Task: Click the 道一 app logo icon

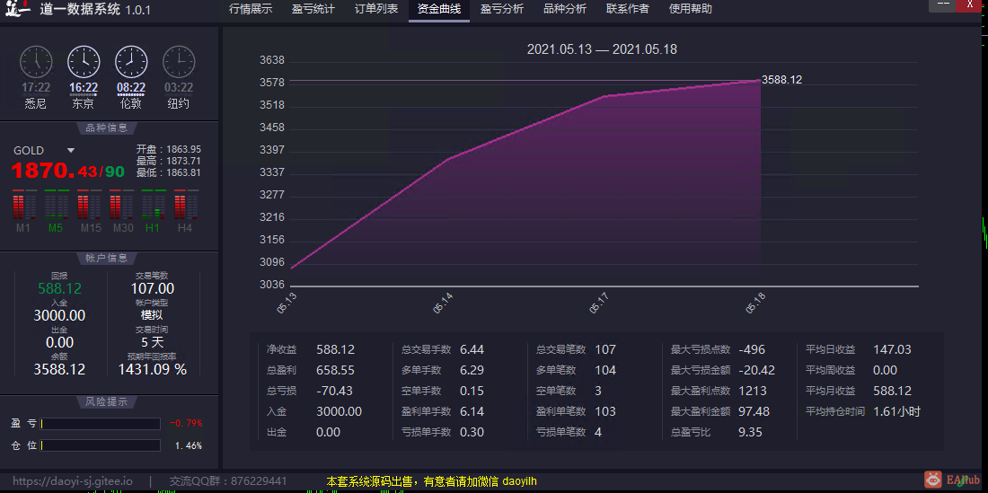Action: pyautogui.click(x=18, y=10)
